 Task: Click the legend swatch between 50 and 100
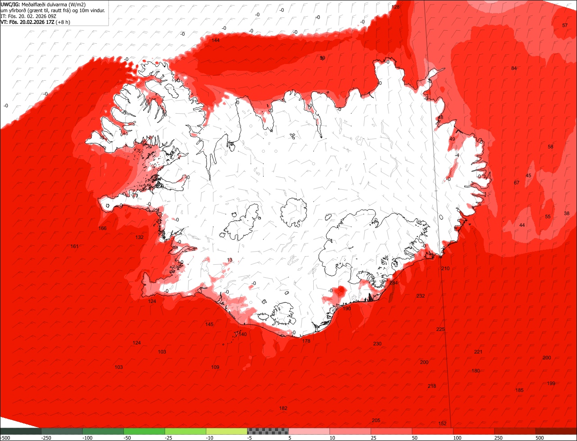click(433, 431)
